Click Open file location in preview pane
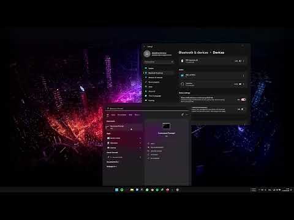This screenshot has height=220, width=294. [156, 151]
